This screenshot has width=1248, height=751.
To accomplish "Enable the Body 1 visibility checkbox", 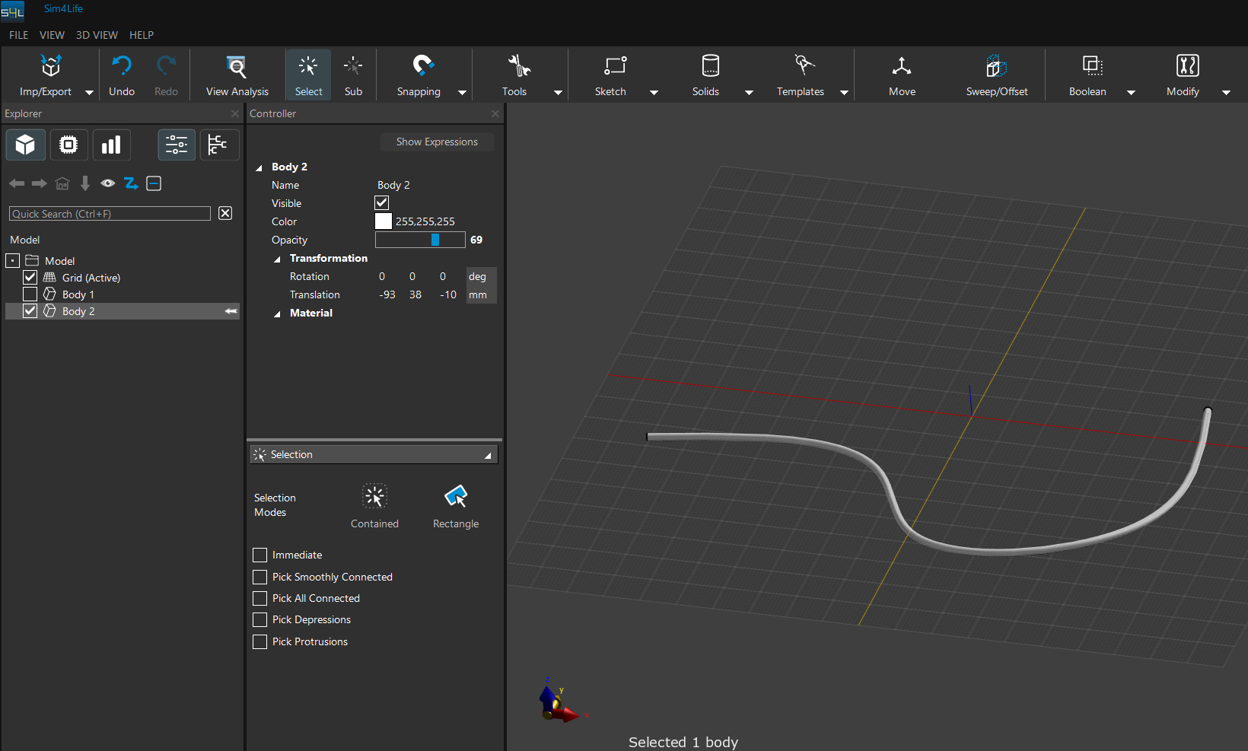I will tap(30, 294).
